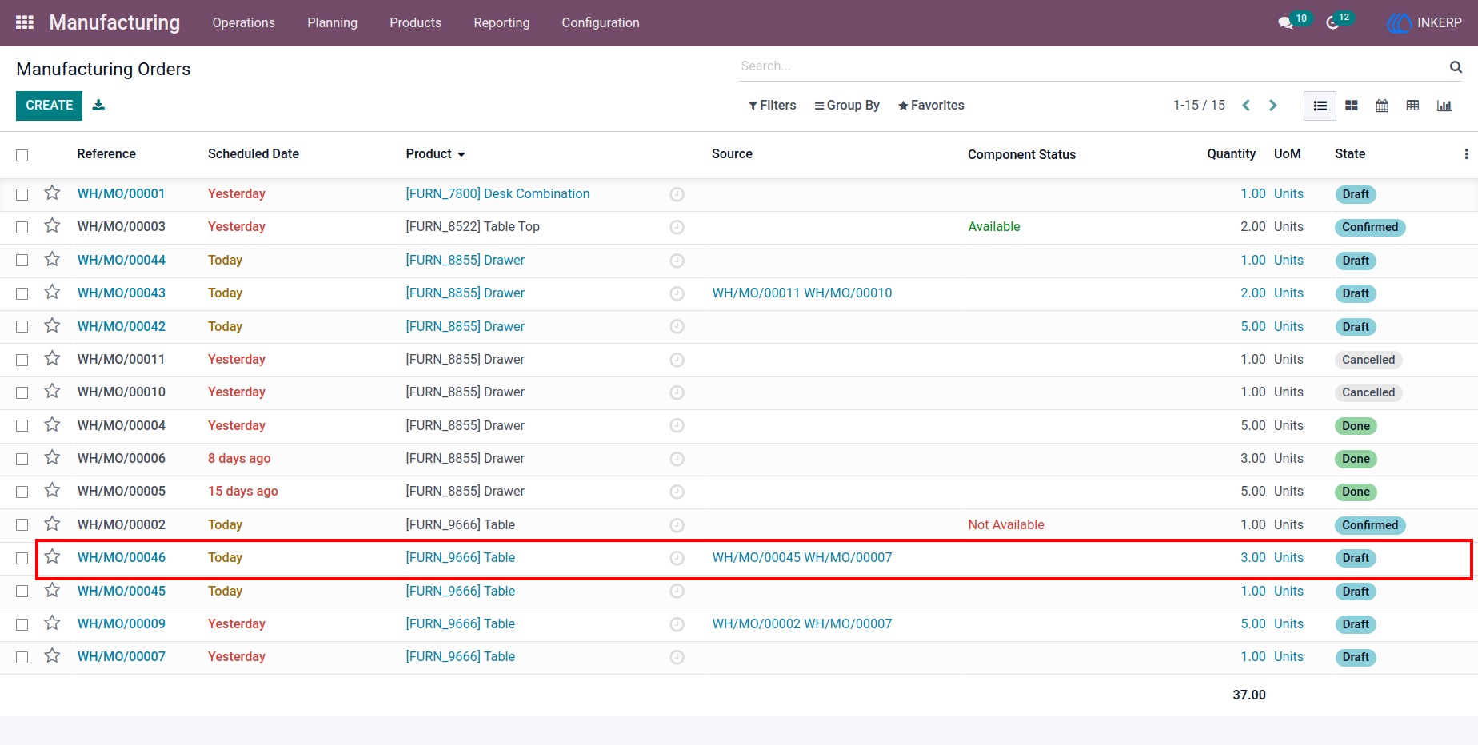Open the Reporting menu
The height and width of the screenshot is (745, 1478).
coord(501,22)
